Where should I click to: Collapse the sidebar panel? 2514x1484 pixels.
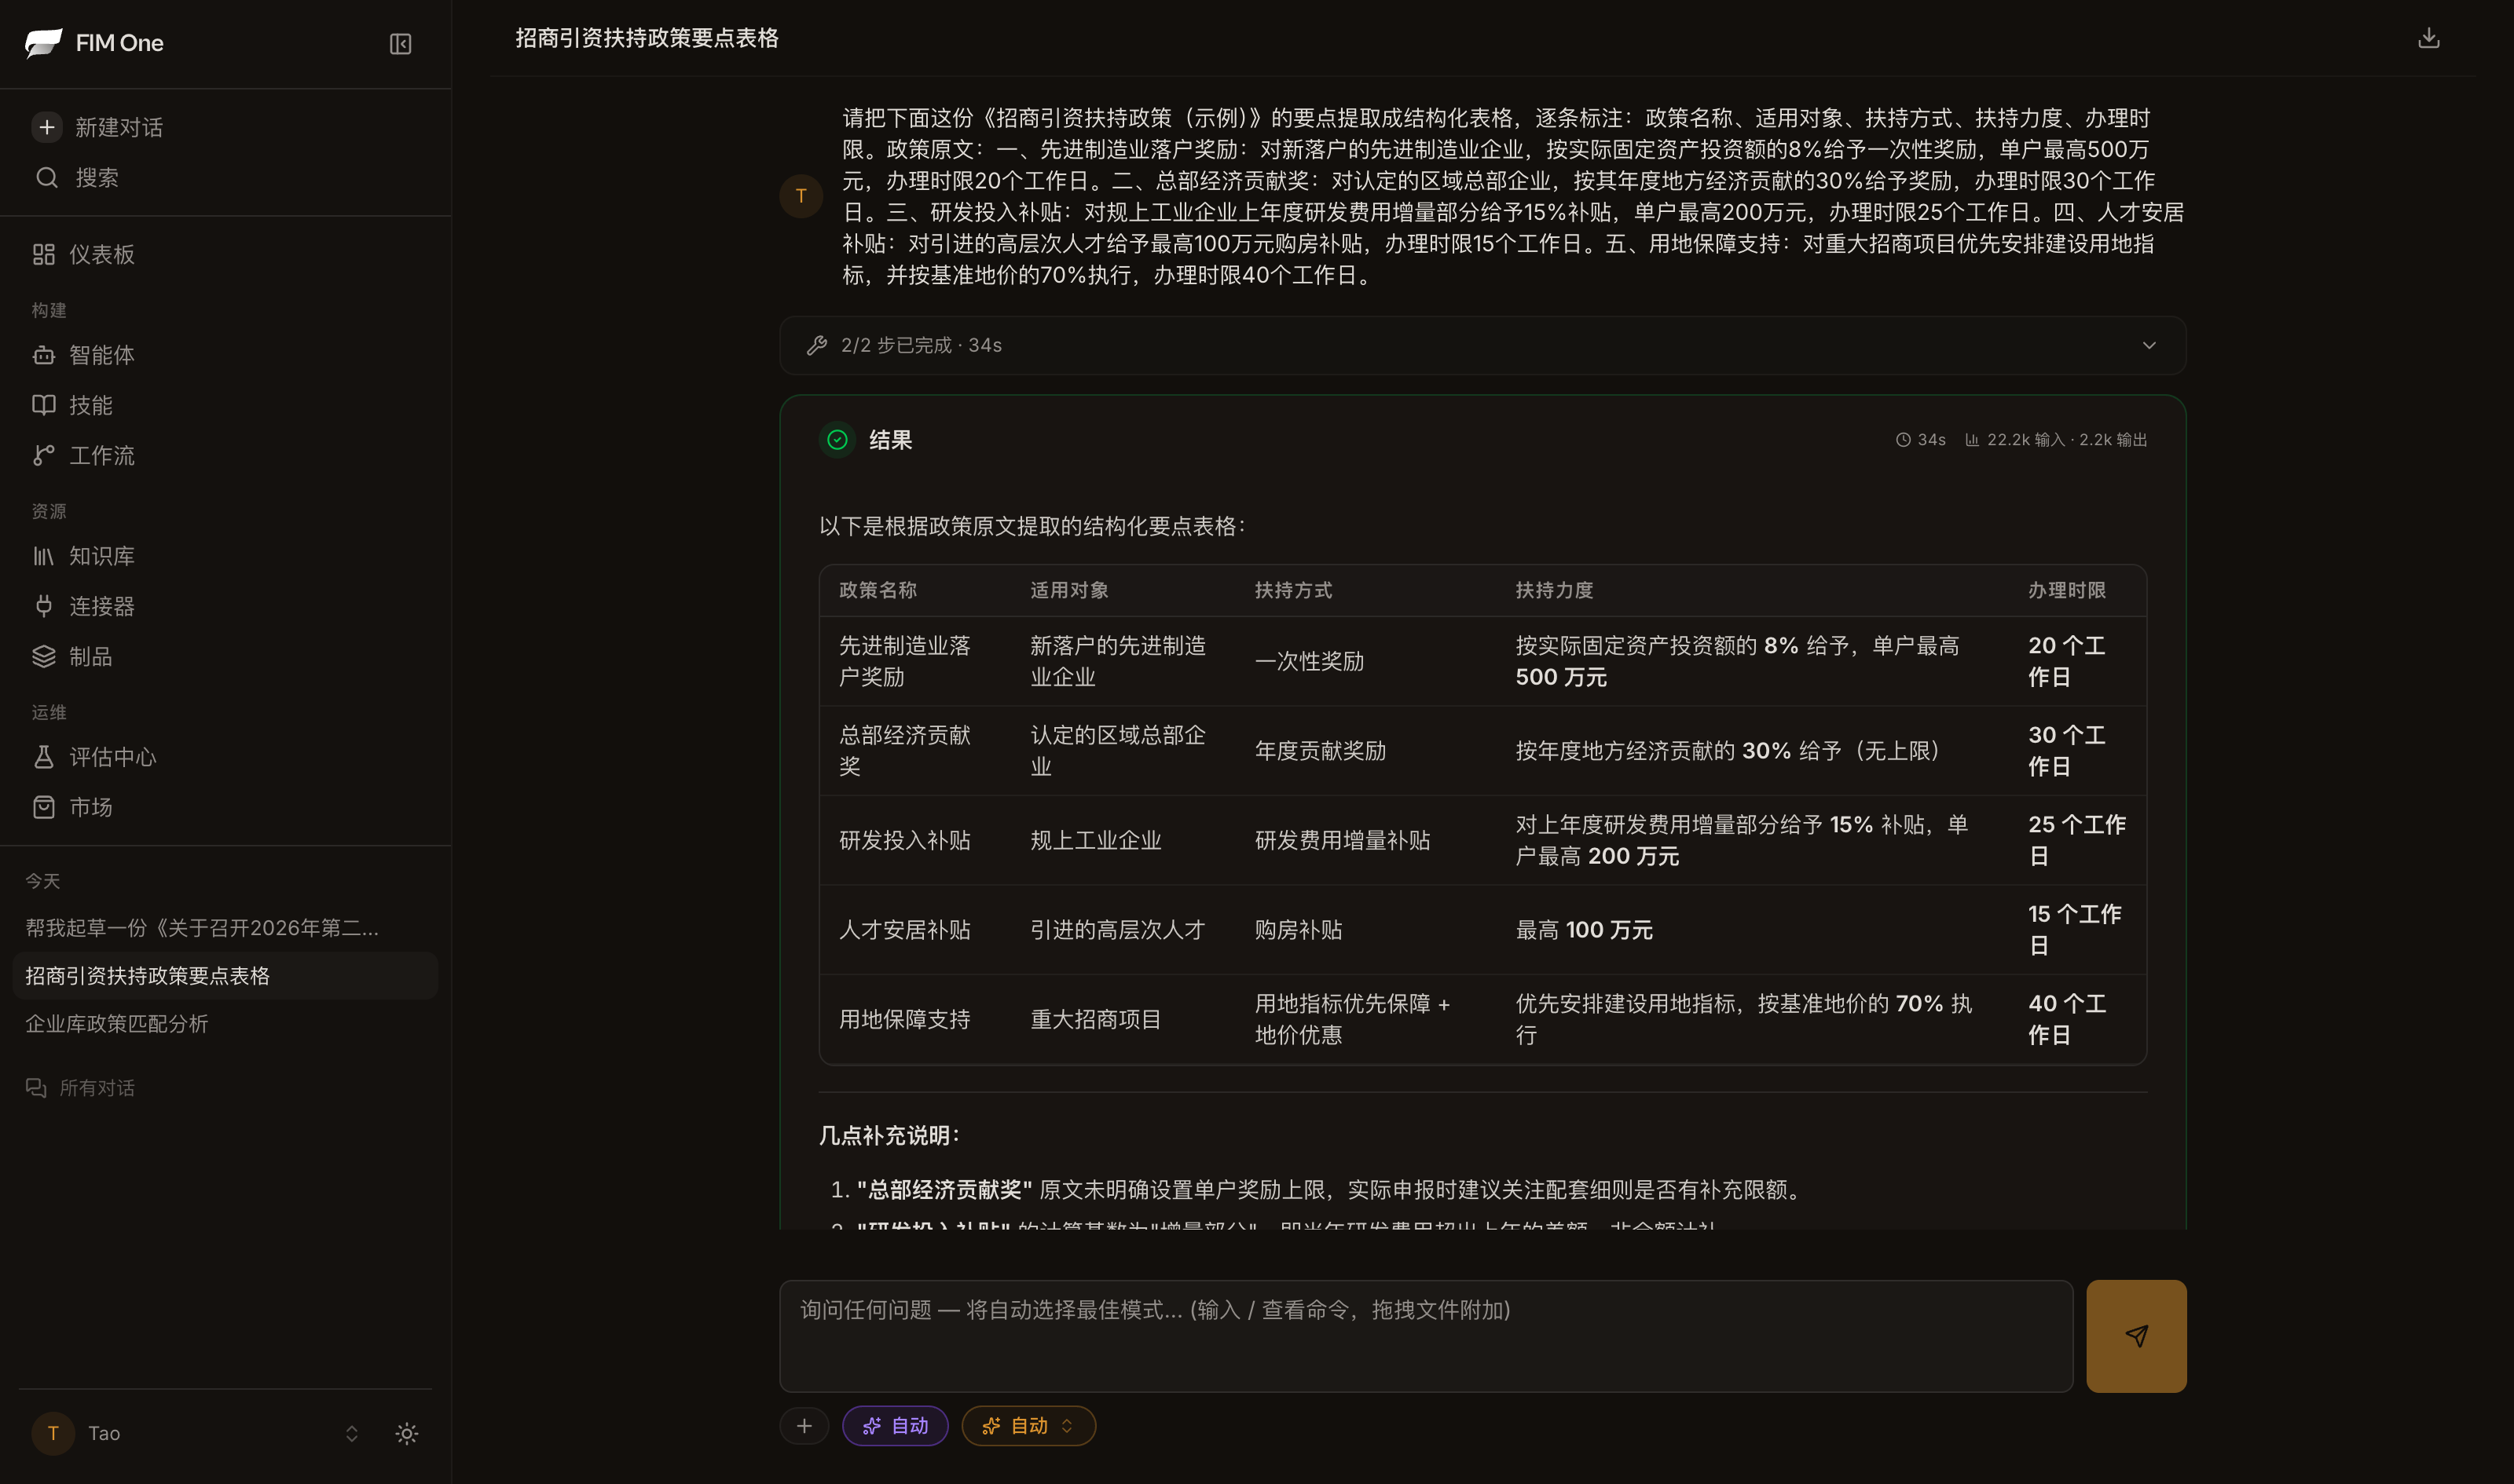coord(400,44)
